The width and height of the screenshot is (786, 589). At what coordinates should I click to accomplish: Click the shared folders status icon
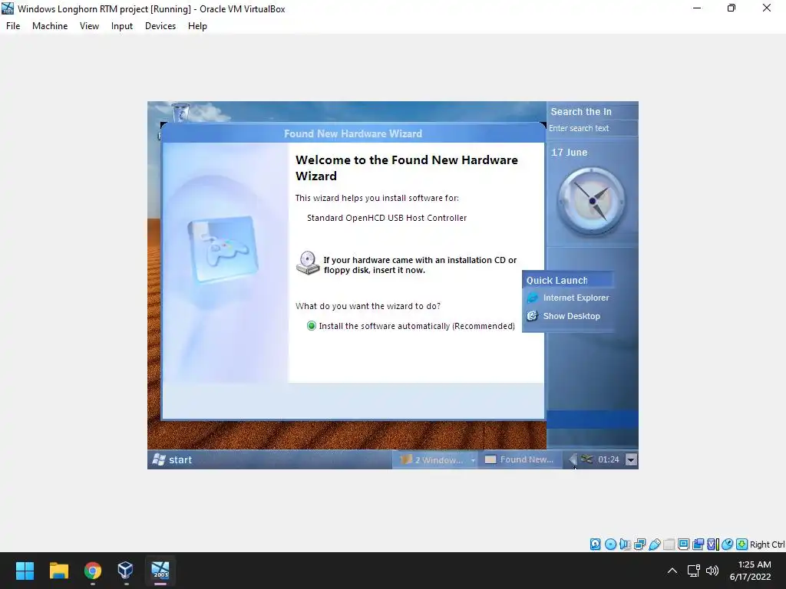point(669,545)
